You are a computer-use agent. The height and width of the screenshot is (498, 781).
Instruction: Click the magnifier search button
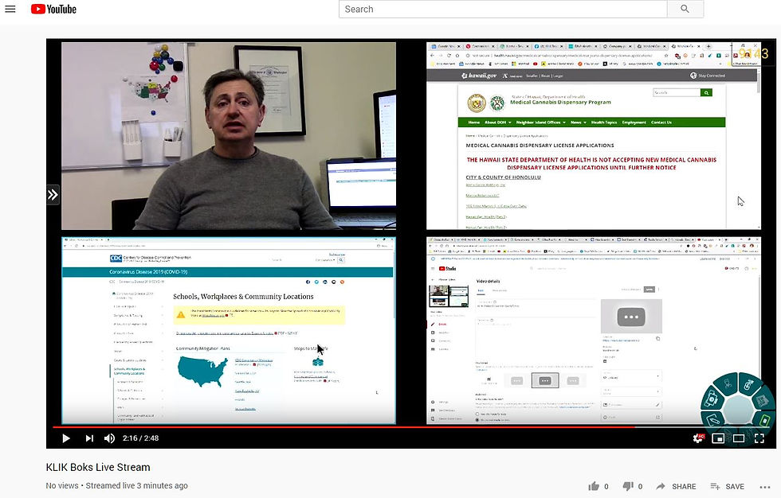[x=685, y=9]
